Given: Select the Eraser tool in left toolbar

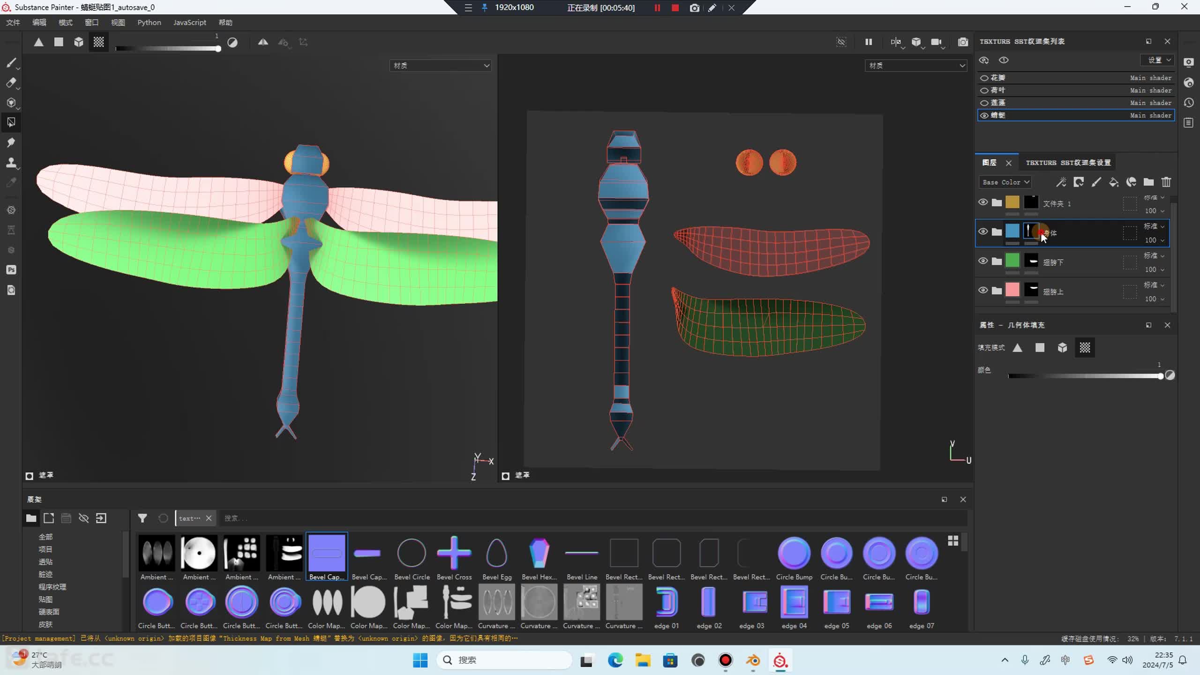Looking at the screenshot, I should click(x=11, y=83).
